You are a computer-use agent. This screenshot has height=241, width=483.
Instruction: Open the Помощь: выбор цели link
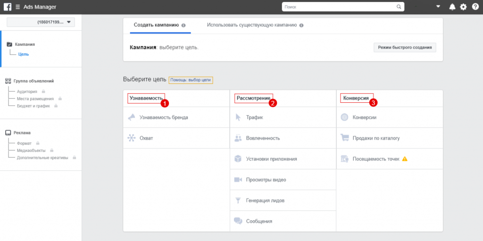[191, 80]
